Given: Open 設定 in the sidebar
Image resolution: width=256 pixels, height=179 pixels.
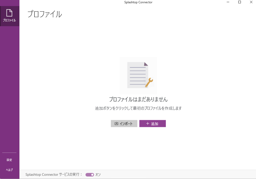Looking at the screenshot, I should tap(9, 160).
